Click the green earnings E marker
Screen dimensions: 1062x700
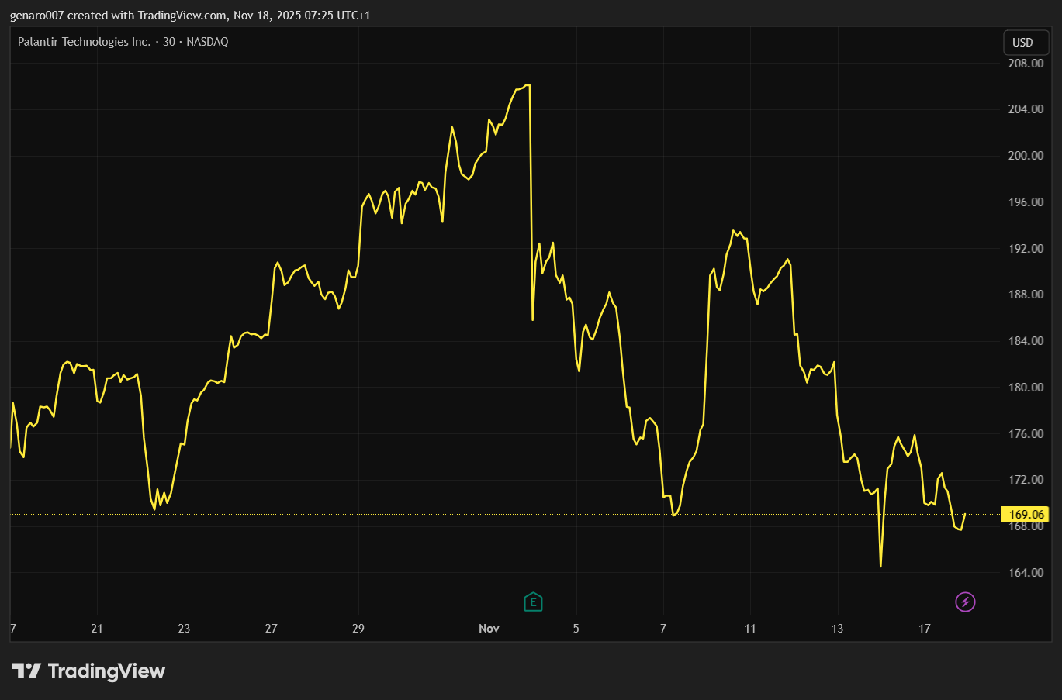point(533,602)
